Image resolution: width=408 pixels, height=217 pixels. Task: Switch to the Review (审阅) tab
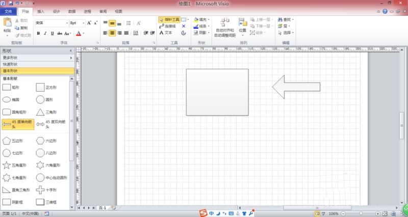(x=103, y=11)
